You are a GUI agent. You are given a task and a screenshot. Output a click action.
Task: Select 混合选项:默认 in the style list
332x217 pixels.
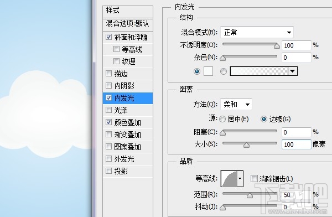click(x=128, y=25)
